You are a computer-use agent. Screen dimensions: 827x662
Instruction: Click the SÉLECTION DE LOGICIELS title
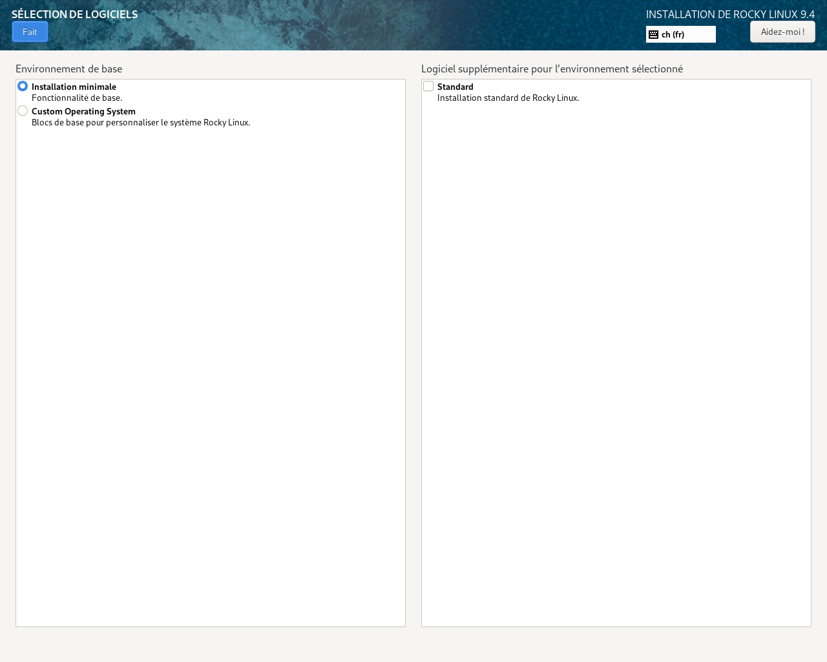point(74,14)
